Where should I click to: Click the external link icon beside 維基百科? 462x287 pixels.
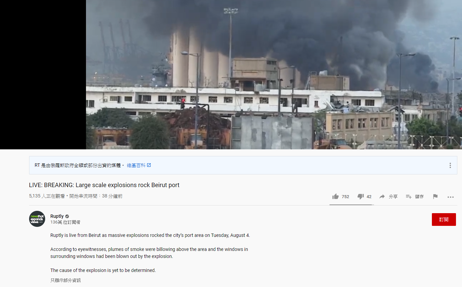[x=149, y=165]
